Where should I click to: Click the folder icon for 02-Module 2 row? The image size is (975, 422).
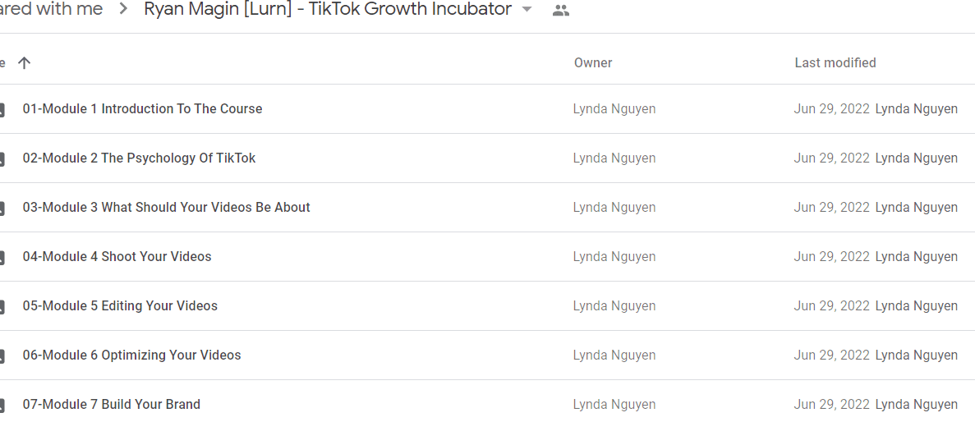tap(2, 159)
